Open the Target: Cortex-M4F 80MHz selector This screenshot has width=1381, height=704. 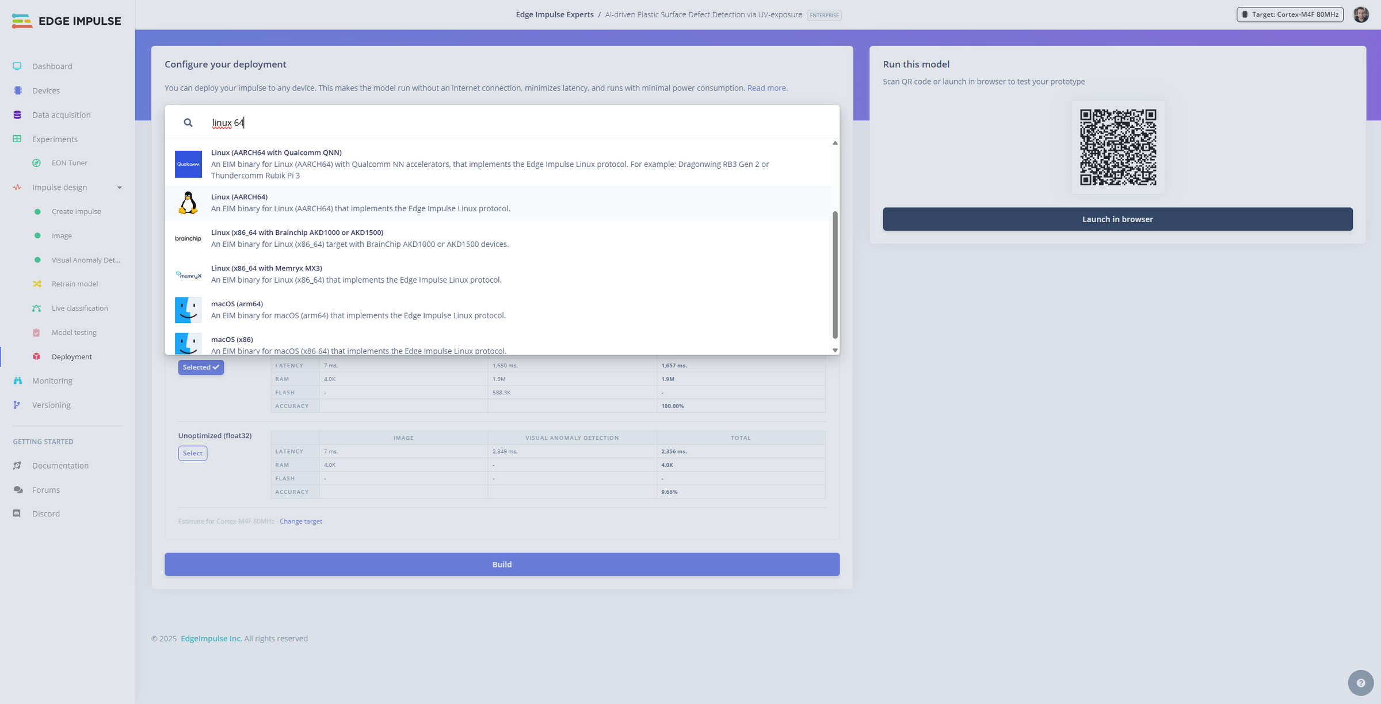pos(1290,14)
